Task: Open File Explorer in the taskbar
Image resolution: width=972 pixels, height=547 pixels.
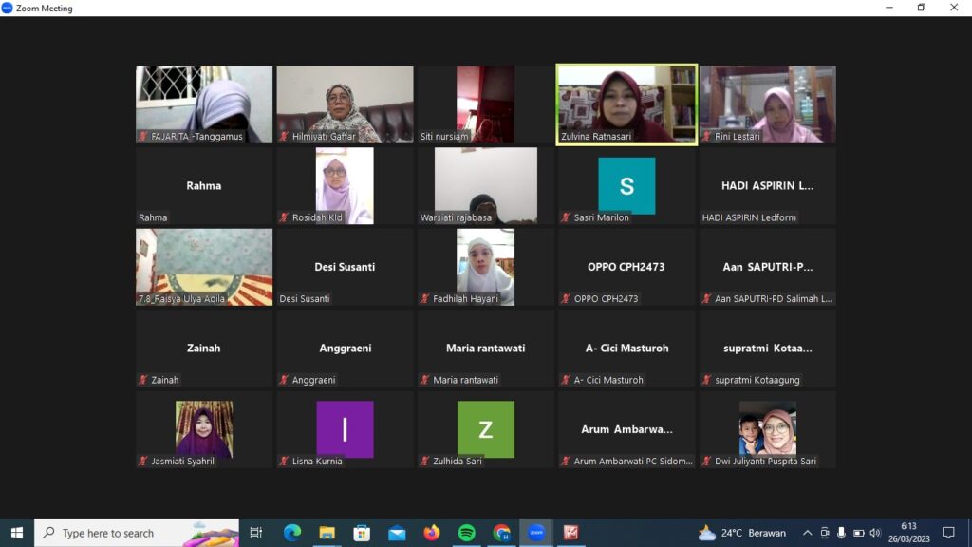Action: pyautogui.click(x=327, y=533)
